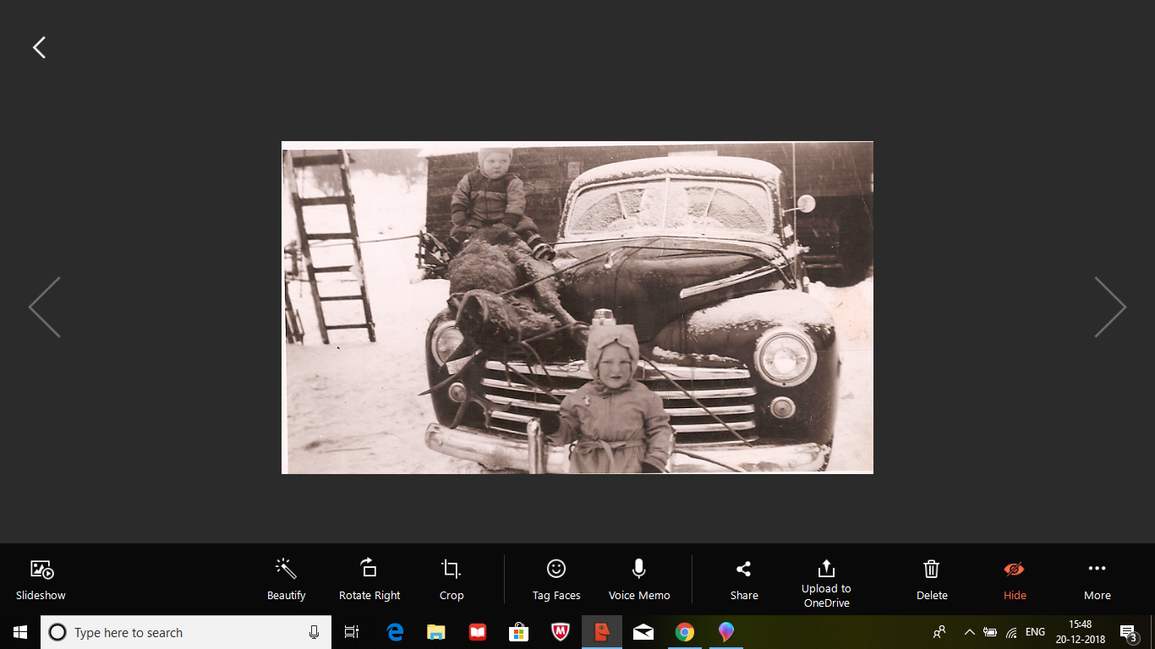
Task: Show the previous photo
Action: (x=45, y=307)
